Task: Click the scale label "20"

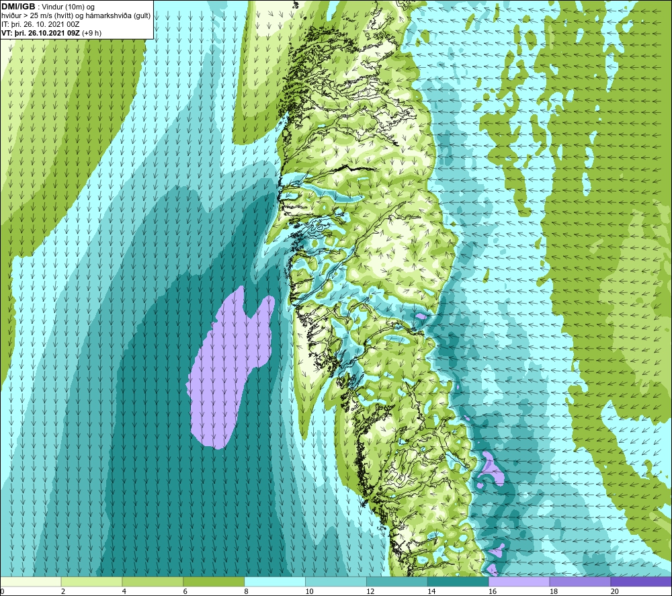Action: [x=615, y=591]
